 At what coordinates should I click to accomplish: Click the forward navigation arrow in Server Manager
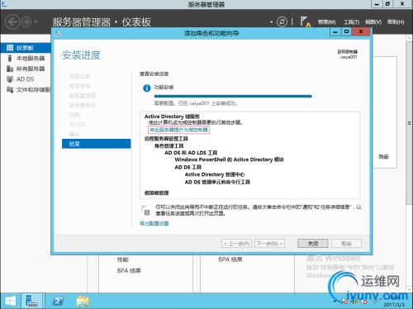click(26, 21)
